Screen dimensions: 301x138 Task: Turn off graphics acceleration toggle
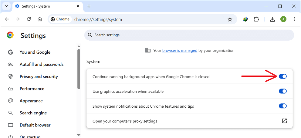(x=282, y=91)
